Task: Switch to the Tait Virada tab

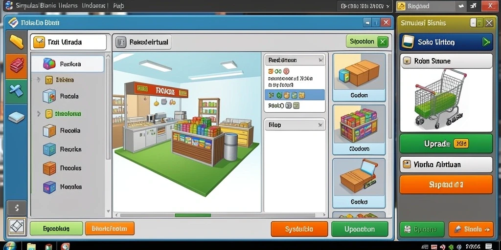Action: (x=68, y=42)
